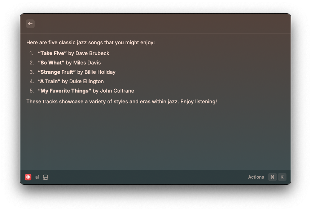311x211 pixels.
Task: Click the "Strange Fruit" song title
Action: point(57,72)
